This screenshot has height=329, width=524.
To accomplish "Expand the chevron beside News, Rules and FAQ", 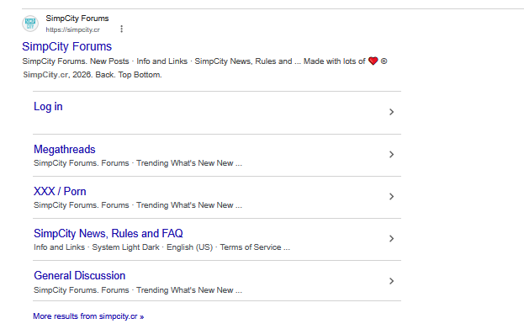I will point(392,239).
